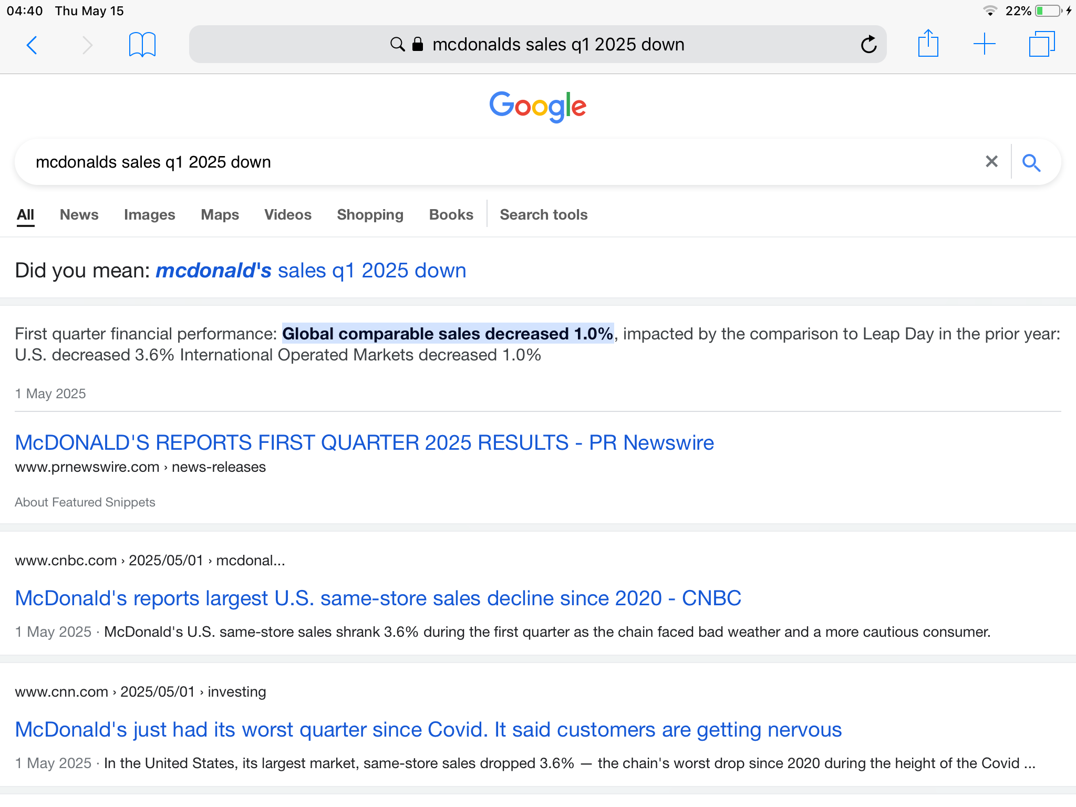
Task: Open a new tab with plus icon
Action: coord(984,44)
